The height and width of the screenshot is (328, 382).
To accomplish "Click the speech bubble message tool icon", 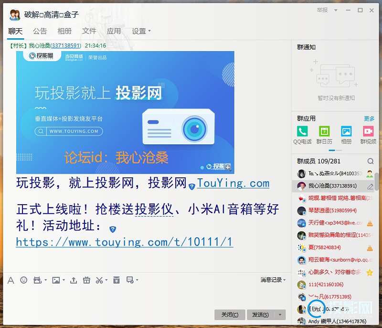I will point(130,280).
